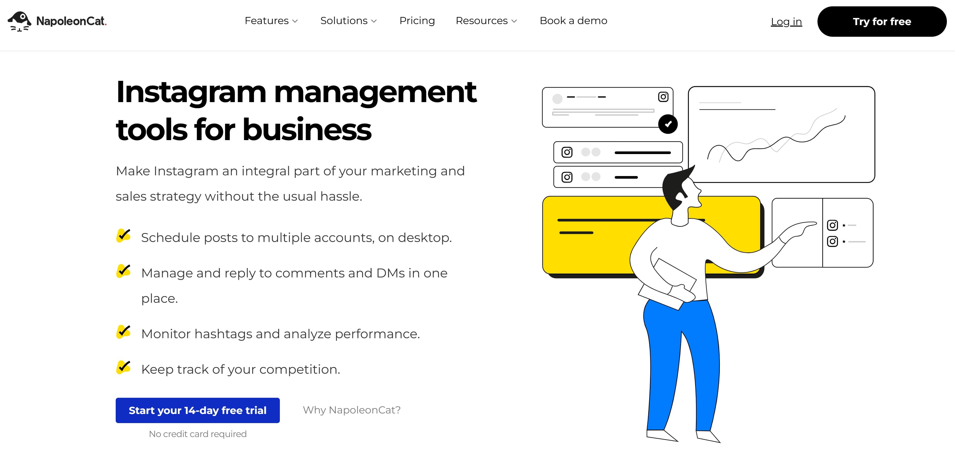This screenshot has width=955, height=454.
Task: Click the Instagram icon in the first comment row
Action: tap(567, 152)
